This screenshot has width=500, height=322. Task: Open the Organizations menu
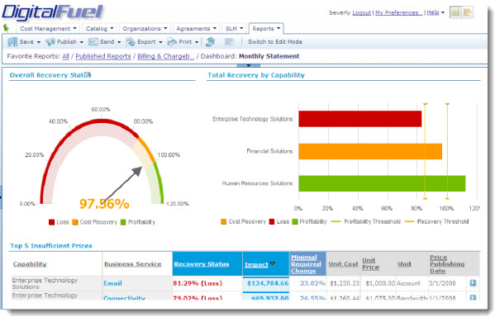point(145,28)
